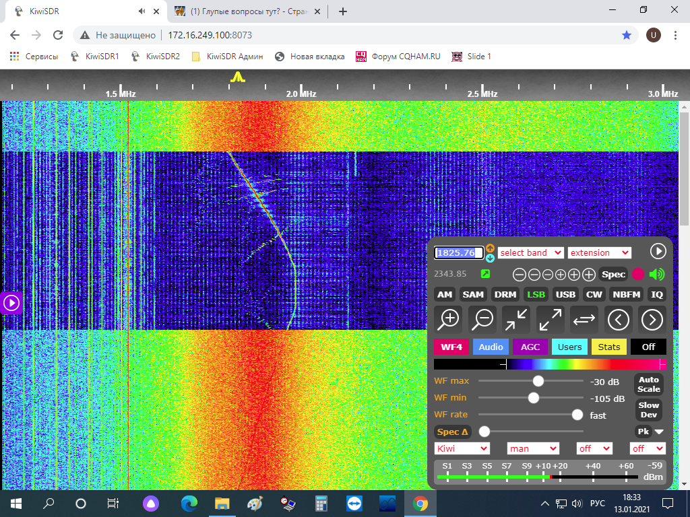Page waterfall down with left chevron icon
Screen dimensions: 690x517
click(x=619, y=319)
